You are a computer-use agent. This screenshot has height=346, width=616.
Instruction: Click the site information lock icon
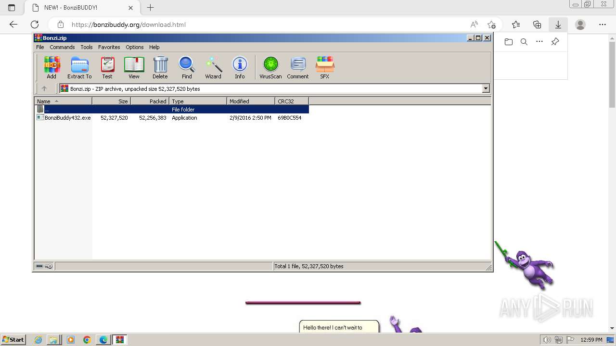[x=61, y=25]
